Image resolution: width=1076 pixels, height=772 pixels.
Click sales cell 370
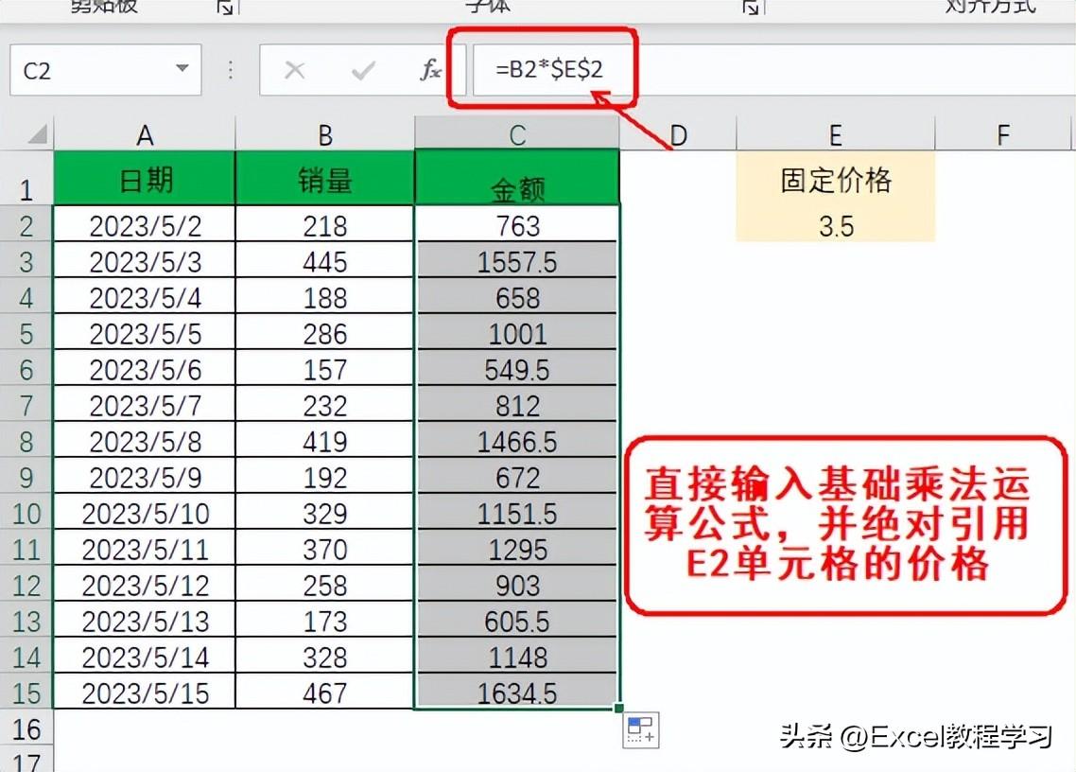[325, 548]
